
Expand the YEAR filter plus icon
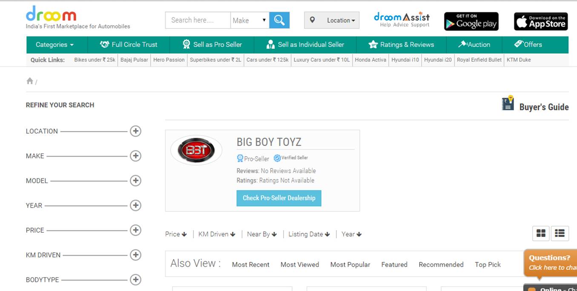135,205
